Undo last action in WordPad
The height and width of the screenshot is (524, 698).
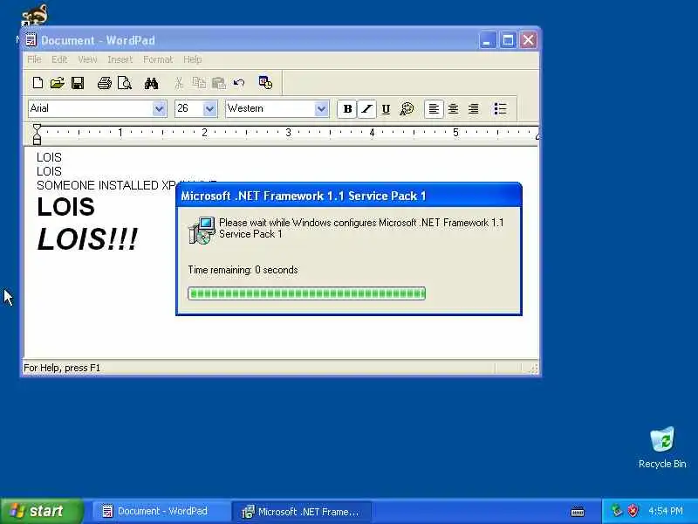coord(239,83)
